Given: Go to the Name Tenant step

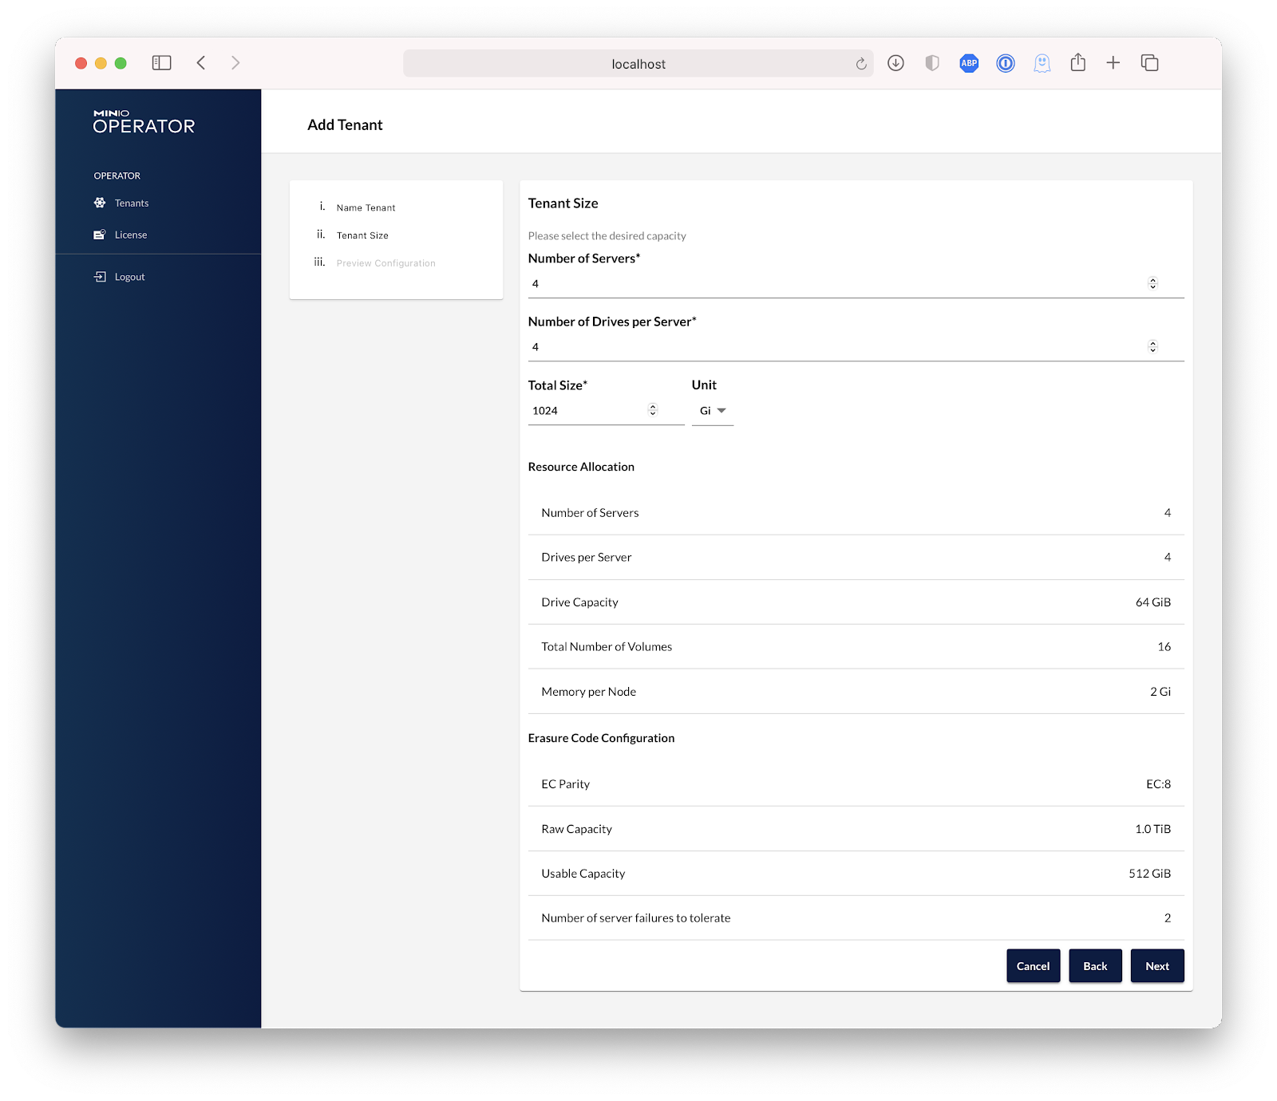Looking at the screenshot, I should [x=366, y=207].
